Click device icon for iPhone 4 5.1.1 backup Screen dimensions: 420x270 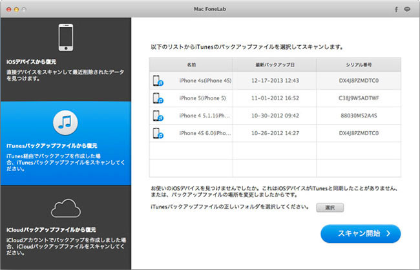[x=158, y=116]
